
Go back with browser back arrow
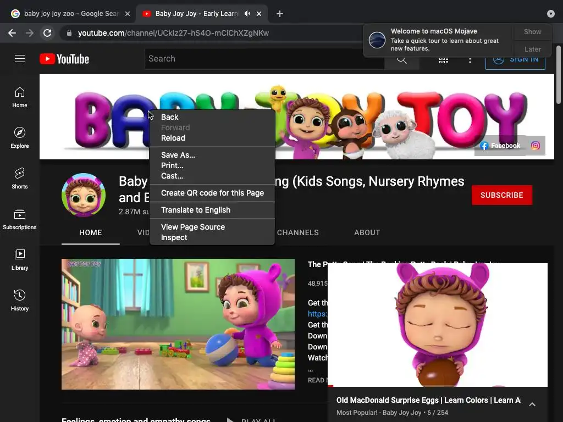[x=12, y=33]
